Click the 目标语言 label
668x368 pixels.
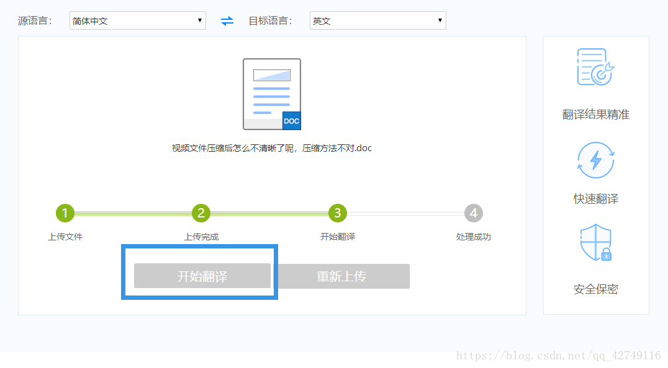pos(271,21)
